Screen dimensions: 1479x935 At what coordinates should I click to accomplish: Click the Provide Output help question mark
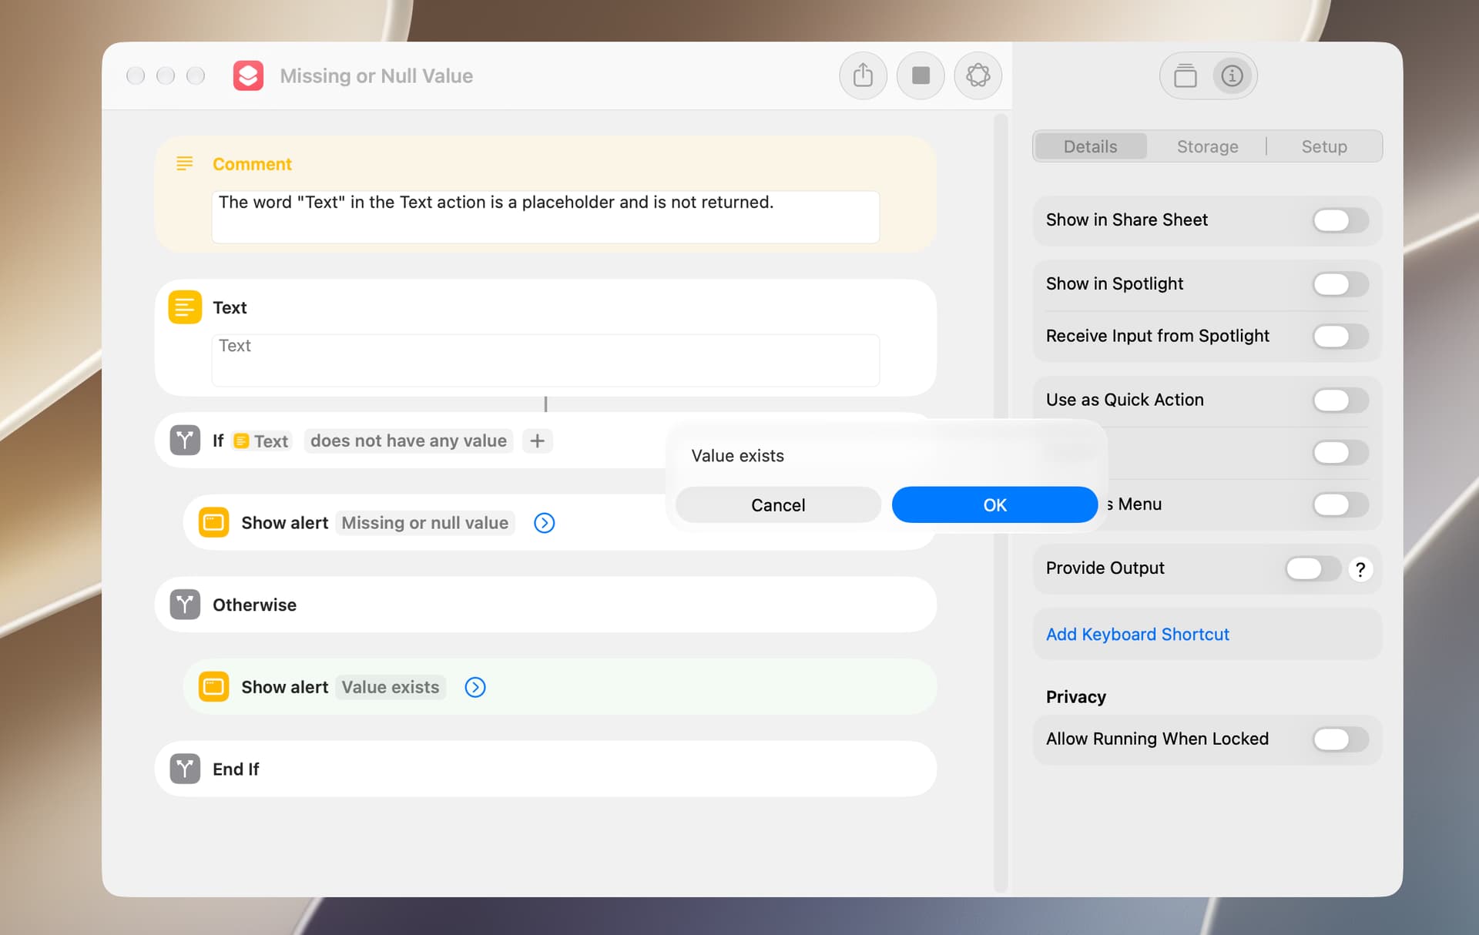[1360, 569]
